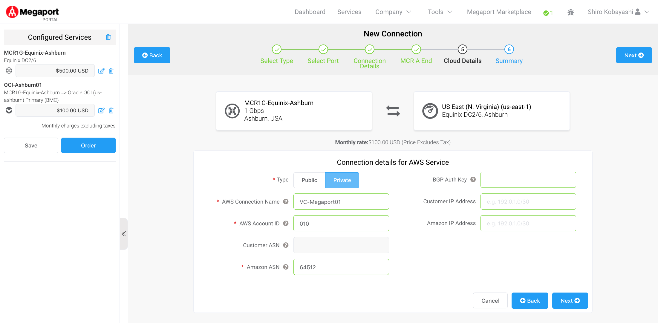Click the Cloud Details step label
The height and width of the screenshot is (323, 658).
click(x=463, y=61)
